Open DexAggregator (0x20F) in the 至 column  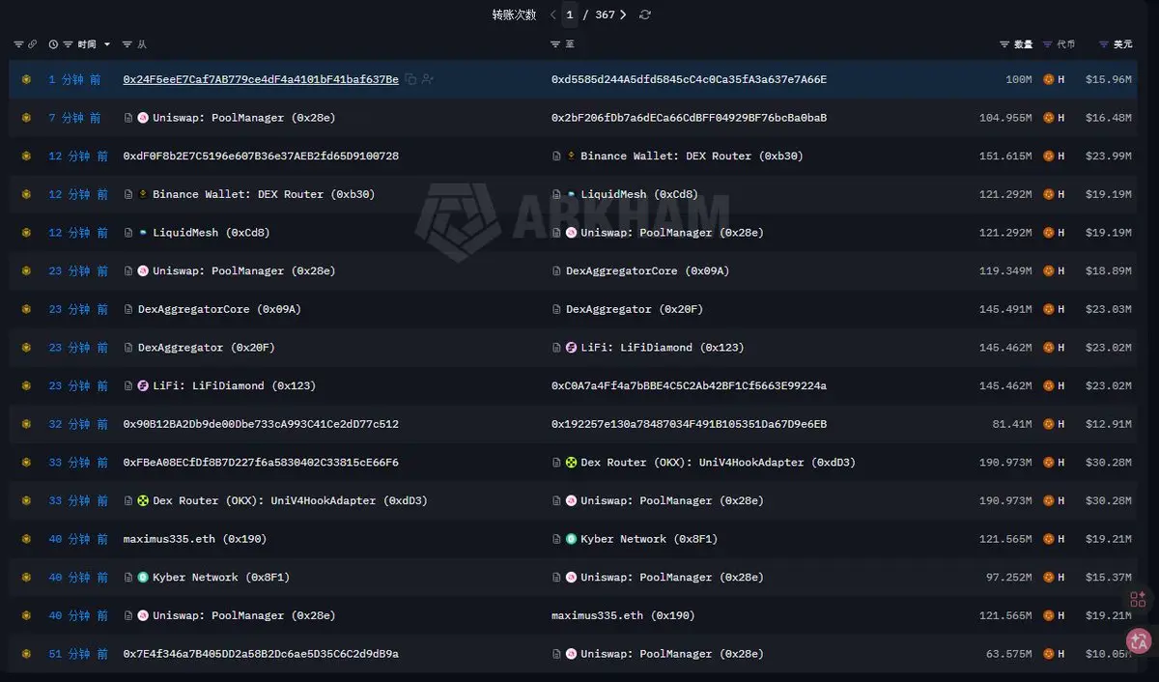coord(635,309)
